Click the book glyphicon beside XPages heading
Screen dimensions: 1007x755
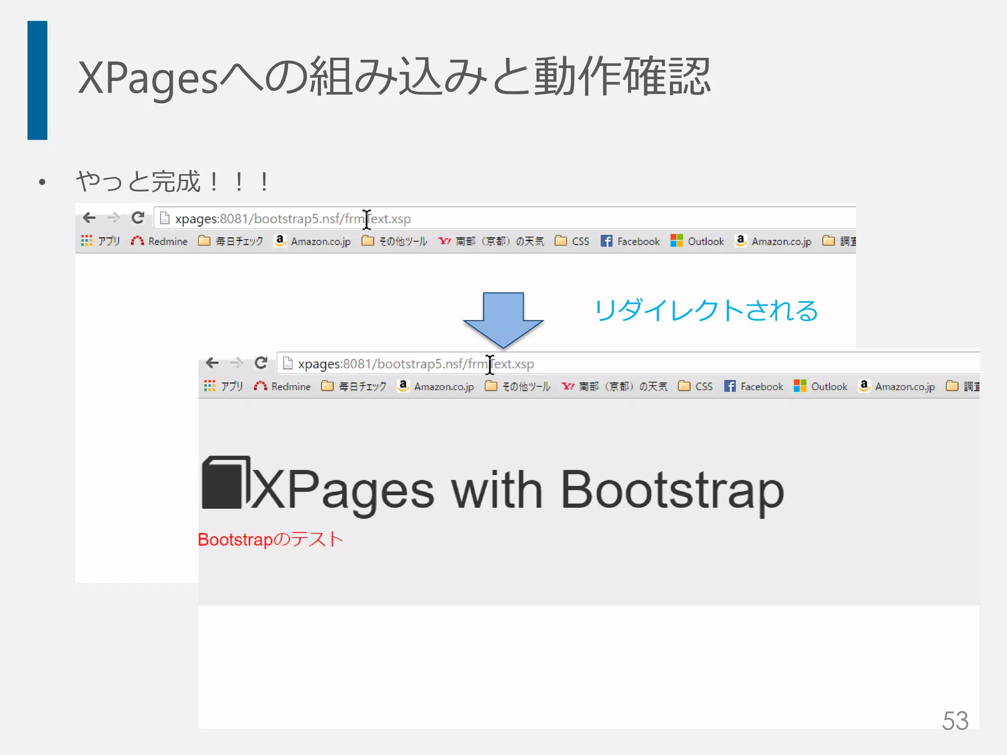[x=226, y=482]
